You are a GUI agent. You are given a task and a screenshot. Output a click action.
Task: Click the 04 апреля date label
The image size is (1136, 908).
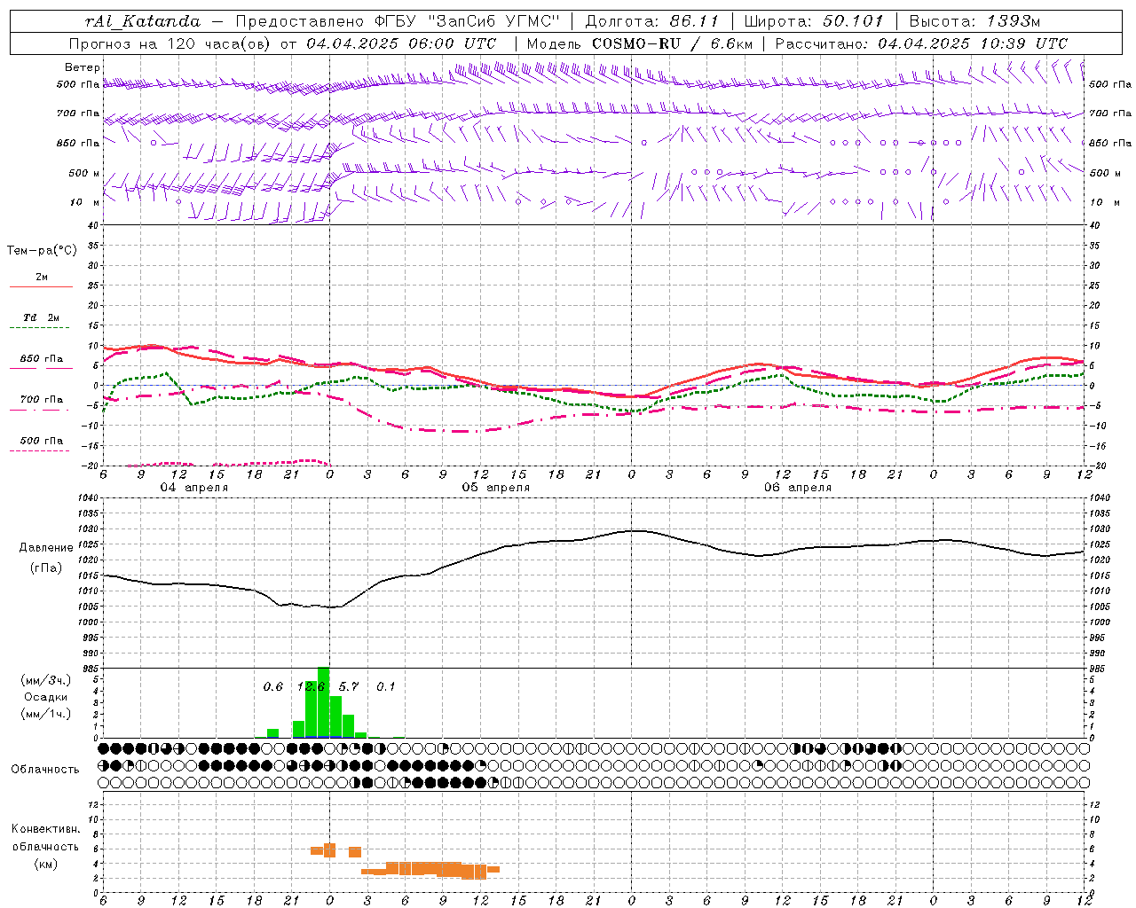(x=193, y=488)
